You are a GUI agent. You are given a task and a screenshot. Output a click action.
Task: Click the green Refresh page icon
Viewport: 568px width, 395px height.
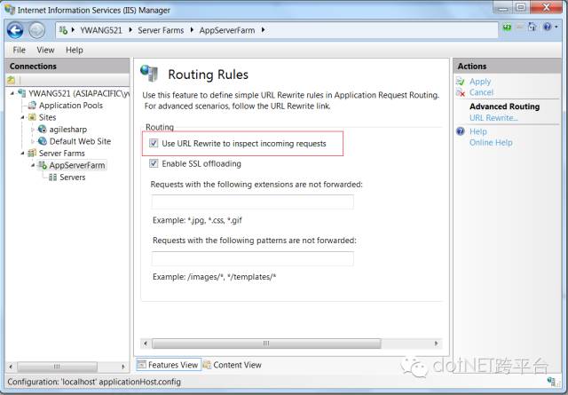click(x=507, y=28)
